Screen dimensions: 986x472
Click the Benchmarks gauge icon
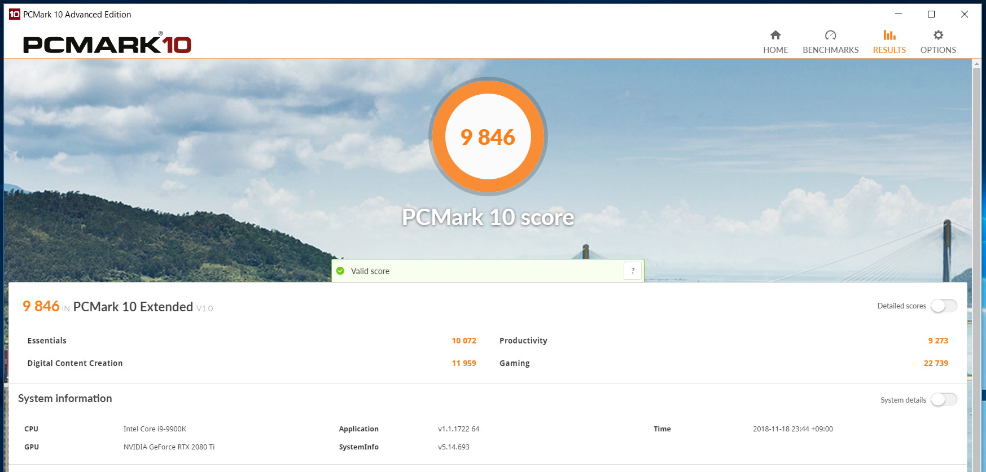(x=830, y=35)
